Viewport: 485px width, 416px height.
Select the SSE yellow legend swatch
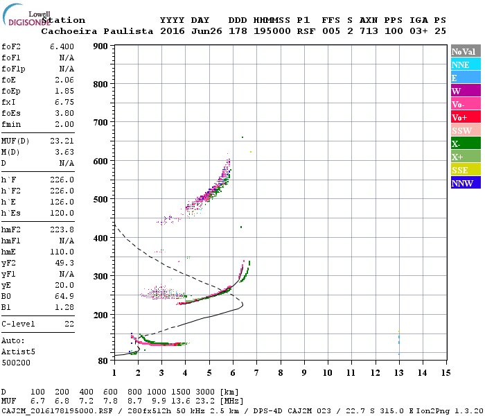[466, 170]
